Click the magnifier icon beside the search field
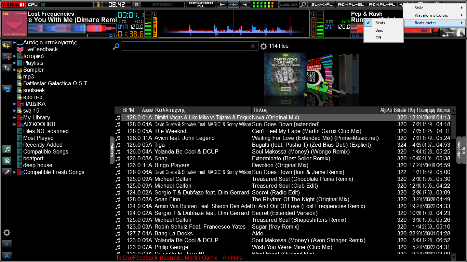This screenshot has width=467, height=262. [x=116, y=46]
